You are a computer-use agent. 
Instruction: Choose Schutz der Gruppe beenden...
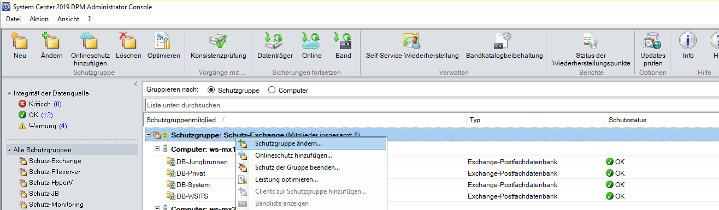(x=311, y=167)
